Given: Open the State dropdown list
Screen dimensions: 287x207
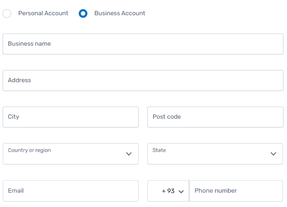Looking at the screenshot, I should [x=209, y=154].
